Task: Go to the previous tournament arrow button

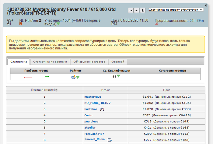Action: click(131, 10)
